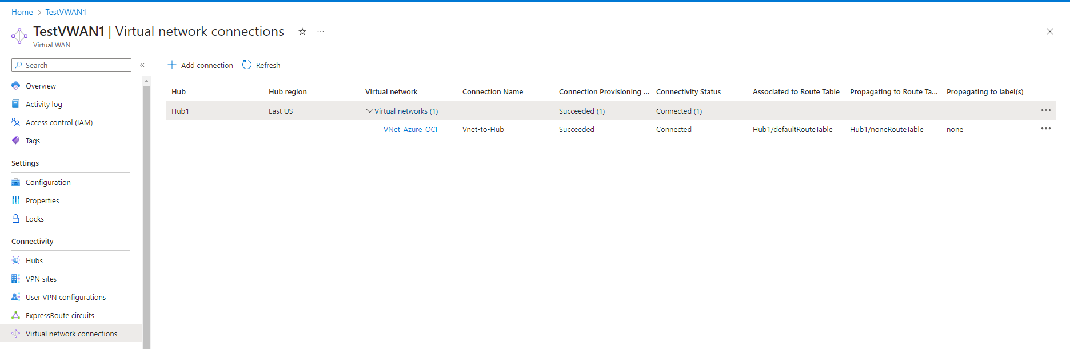Click the Locks padlock icon
Screen dimensions: 1070x349
(x=16, y=219)
